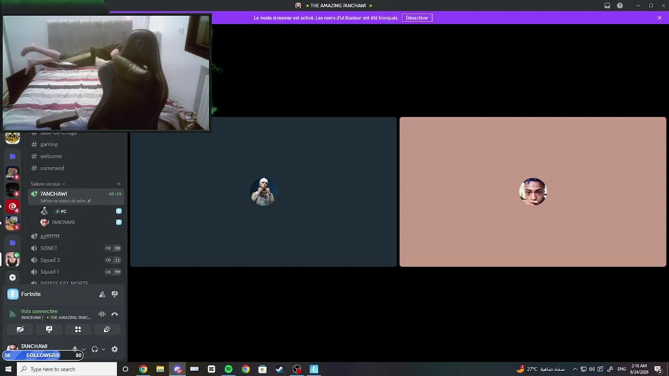Image resolution: width=669 pixels, height=376 pixels.
Task: Open the Discord inbox icon in title bar
Action: coord(607,6)
